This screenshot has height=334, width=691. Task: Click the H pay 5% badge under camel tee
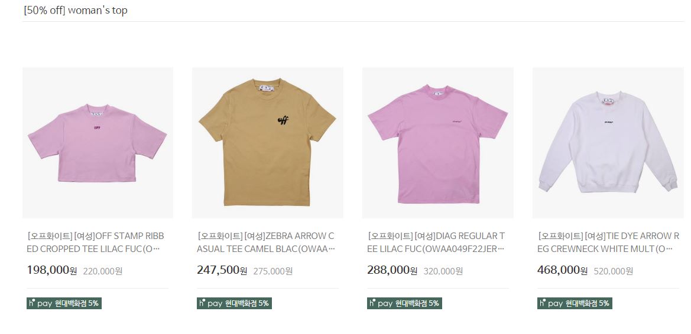pyautogui.click(x=234, y=303)
